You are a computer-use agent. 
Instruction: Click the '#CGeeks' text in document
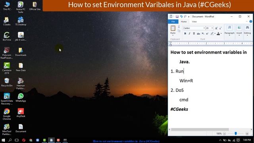click(179, 109)
